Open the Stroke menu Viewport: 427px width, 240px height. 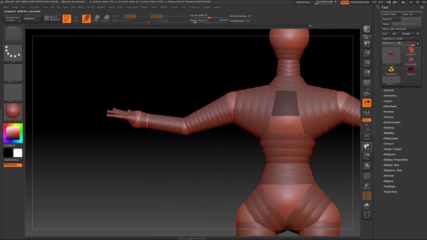(163, 7)
